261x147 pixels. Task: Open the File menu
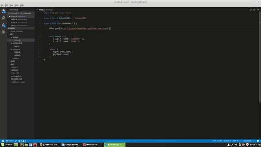pyautogui.click(x=2, y=5)
